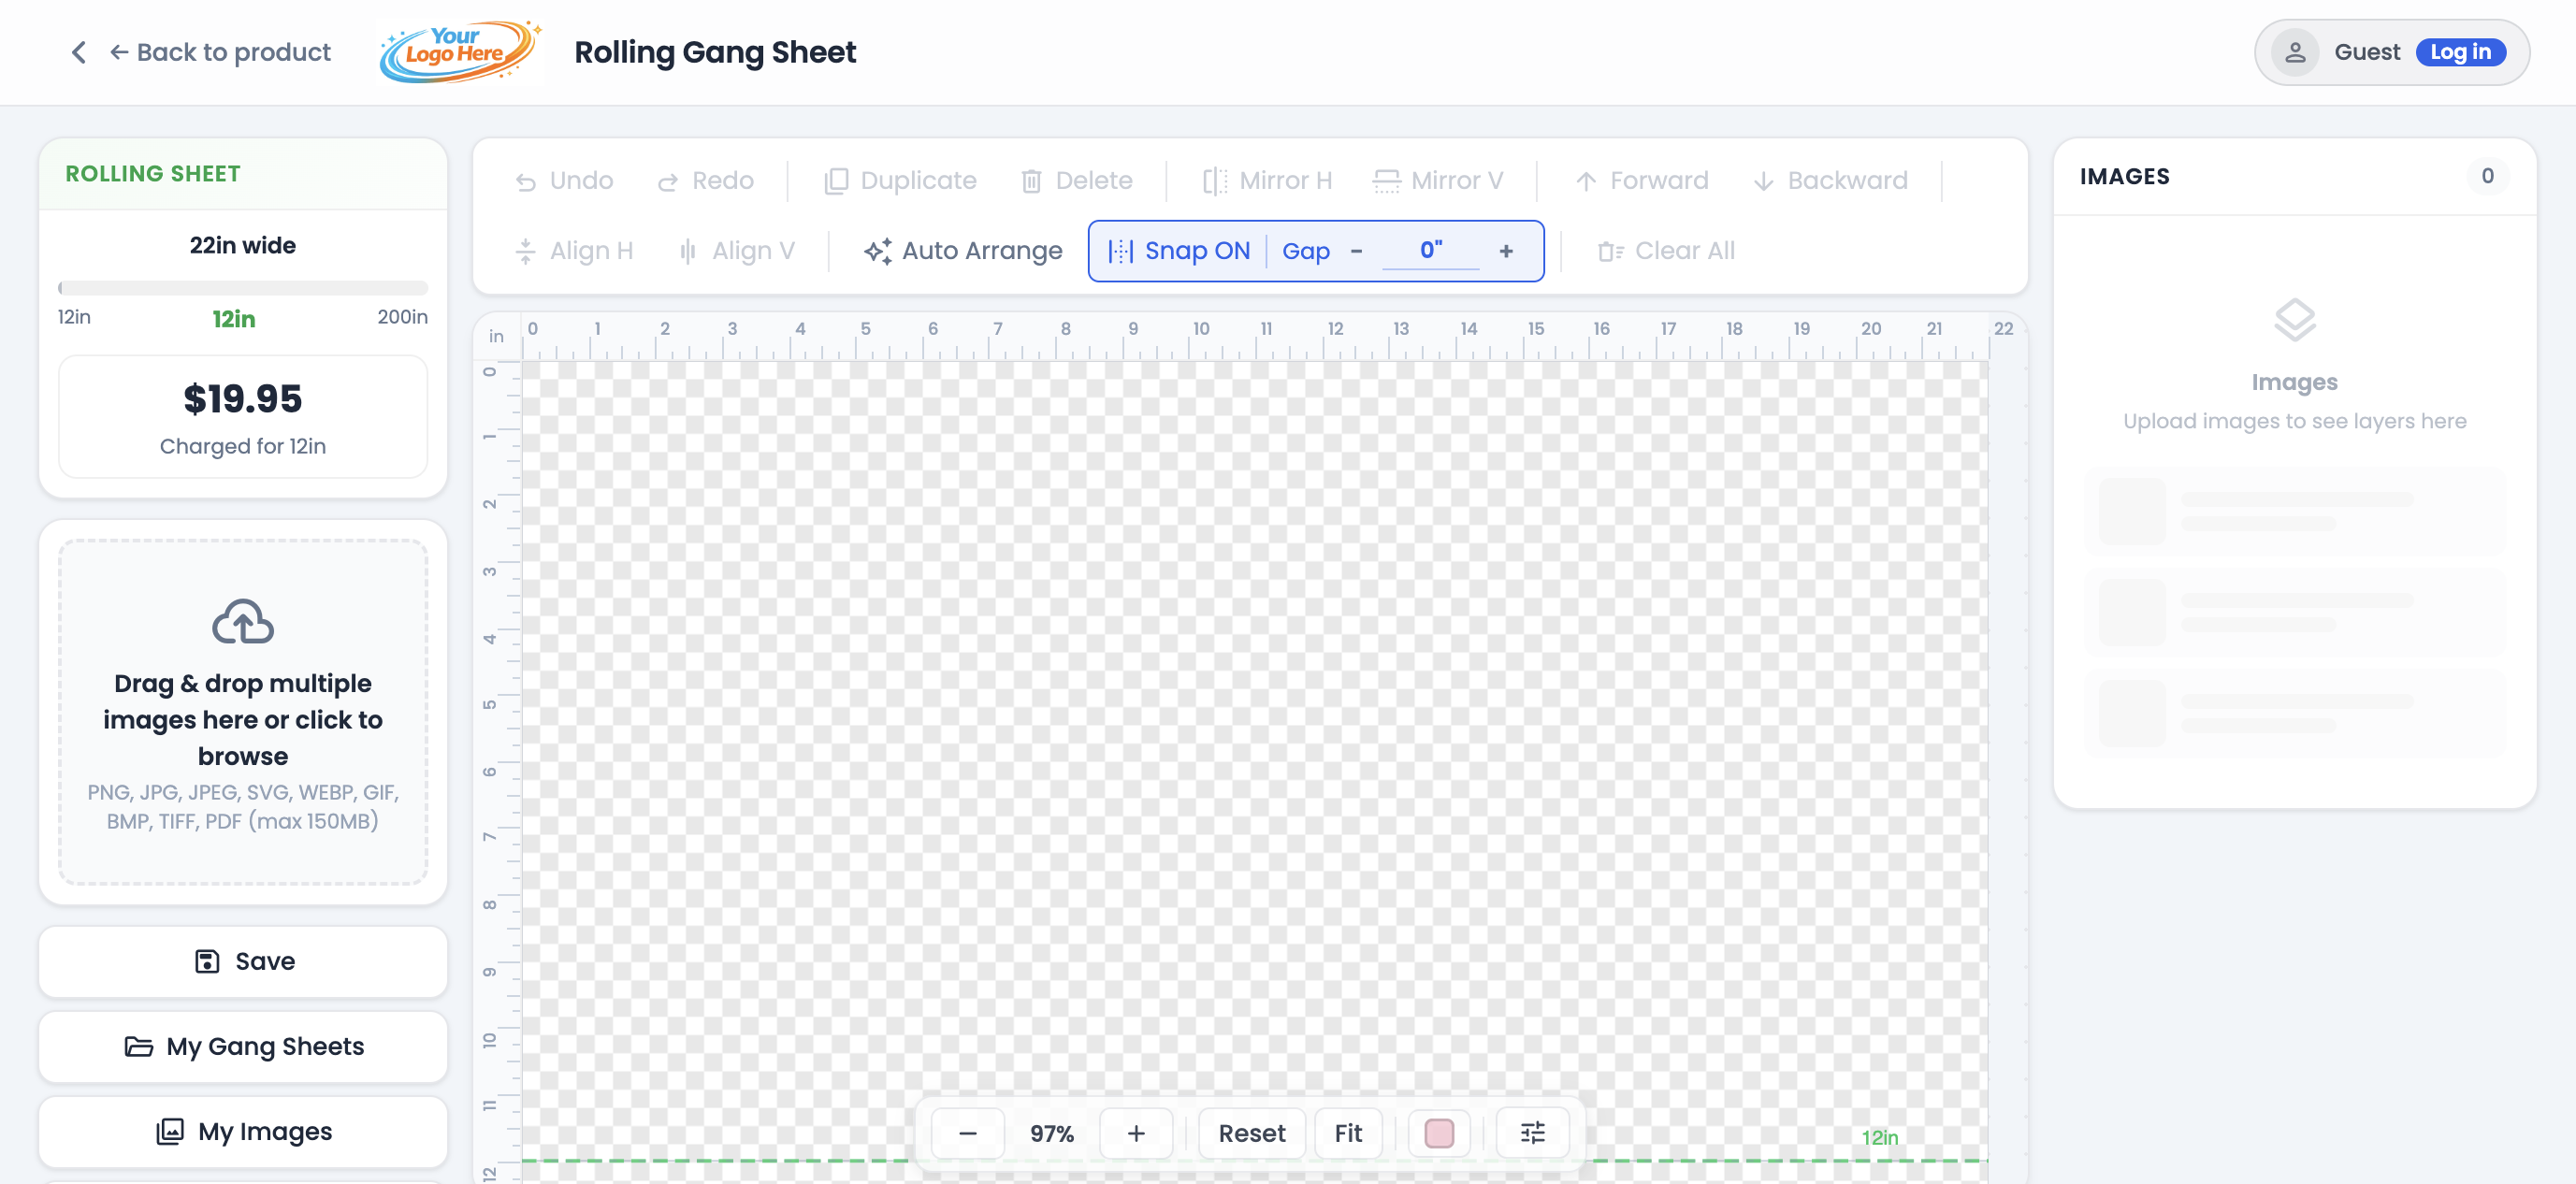Viewport: 2576px width, 1184px height.
Task: Click the green 12in length value
Action: point(234,319)
